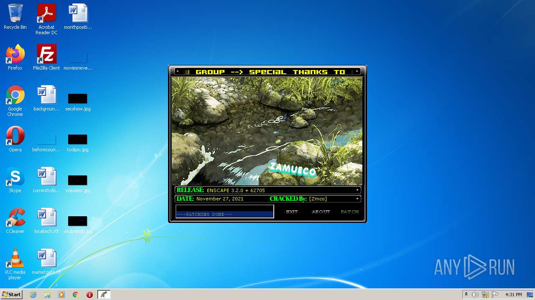
Task: Select the secshow.jpg image file
Action: (78, 102)
